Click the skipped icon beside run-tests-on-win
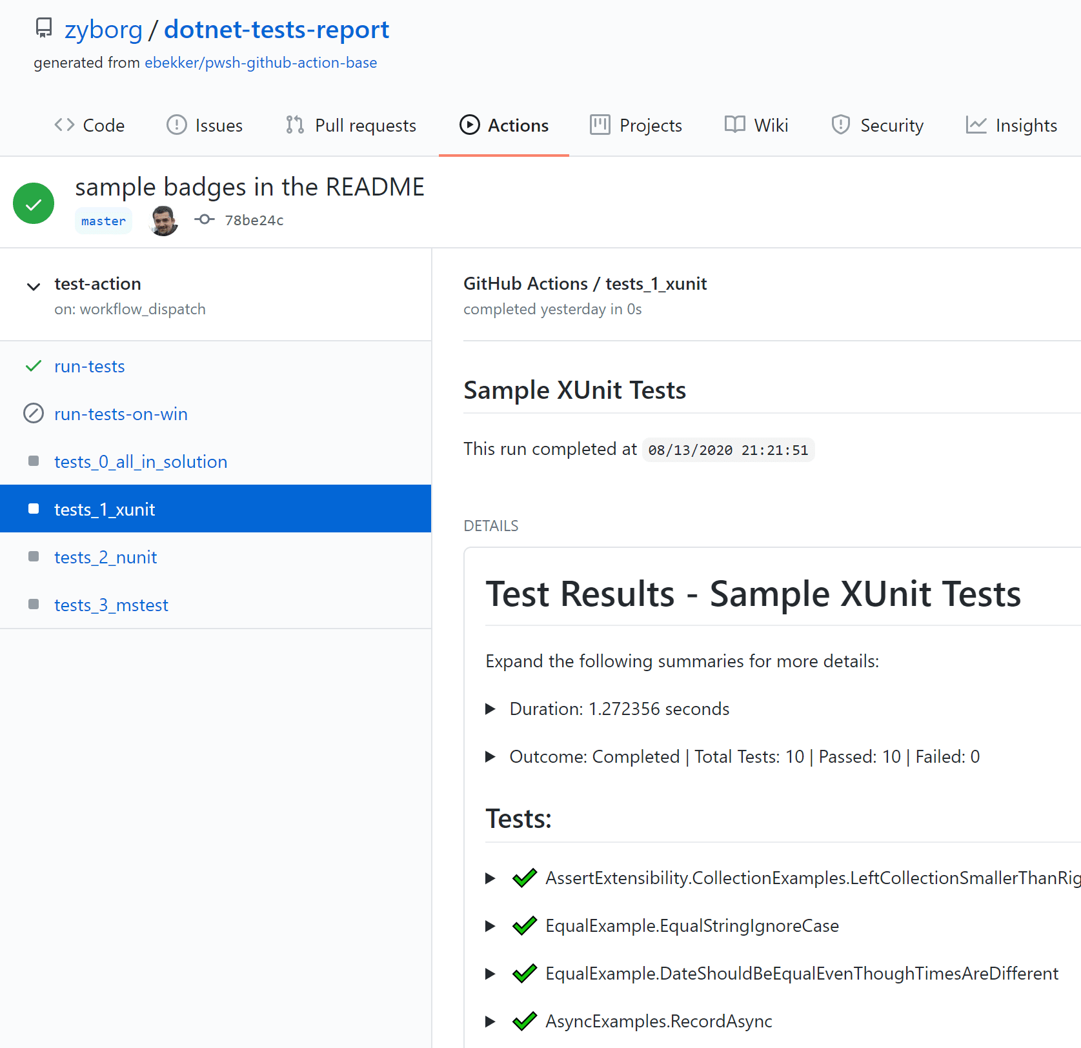 [x=33, y=414]
